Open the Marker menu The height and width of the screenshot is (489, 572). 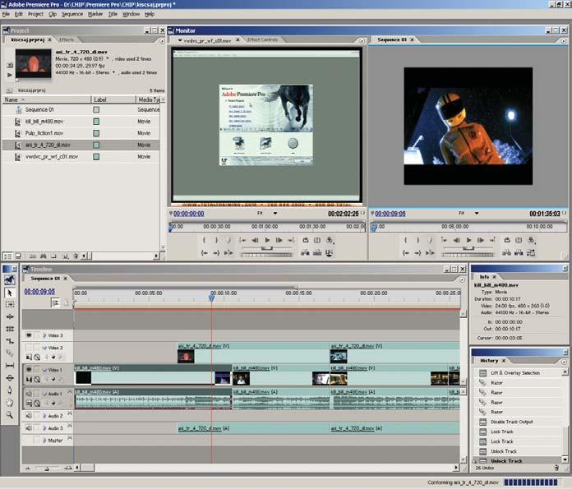tap(95, 14)
